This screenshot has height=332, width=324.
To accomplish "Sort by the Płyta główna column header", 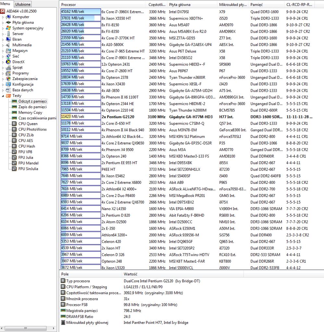I will (192, 5).
